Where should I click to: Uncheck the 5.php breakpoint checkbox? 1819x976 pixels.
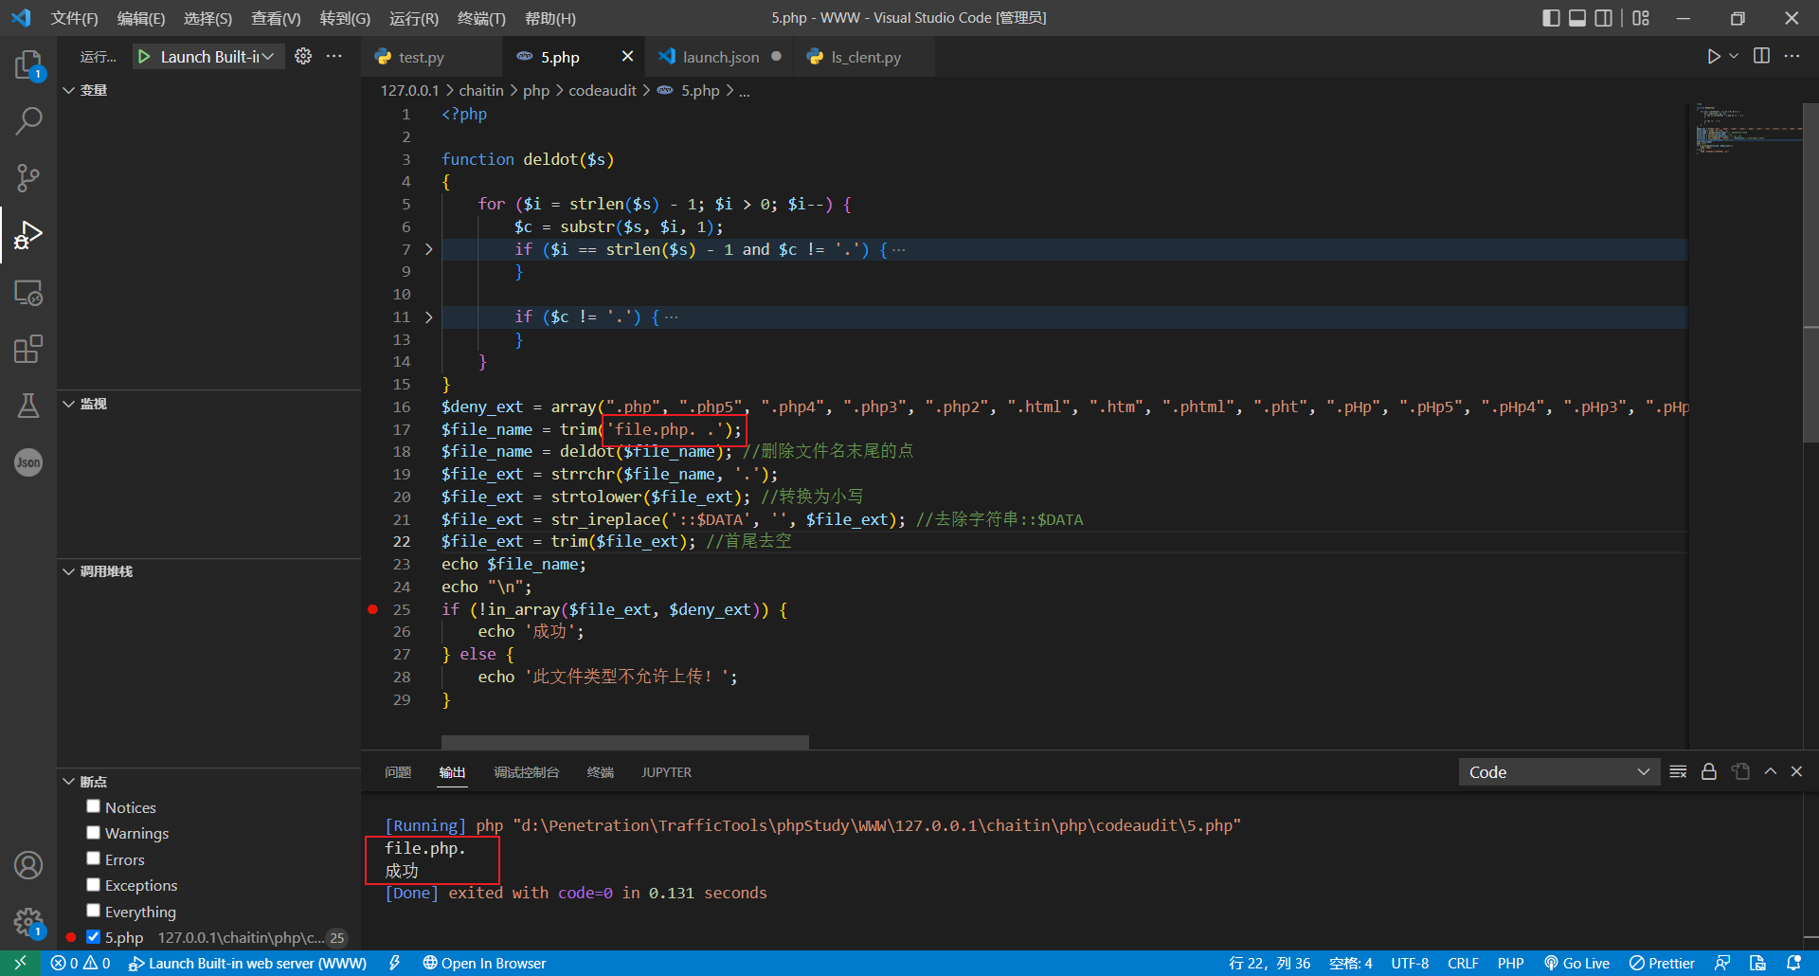click(93, 937)
